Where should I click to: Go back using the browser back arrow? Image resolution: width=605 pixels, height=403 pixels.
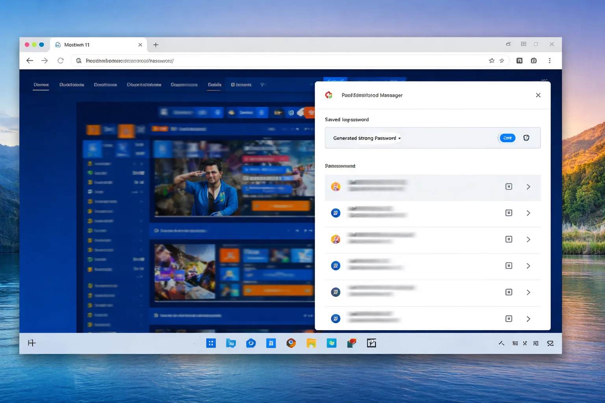pos(30,61)
